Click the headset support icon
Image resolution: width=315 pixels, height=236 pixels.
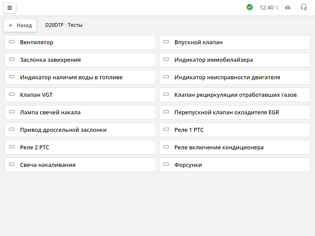pos(304,7)
